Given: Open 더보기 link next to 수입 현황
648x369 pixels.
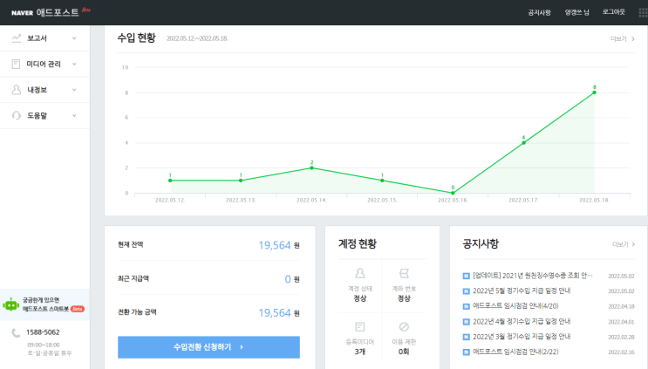Looking at the screenshot, I should (x=623, y=39).
